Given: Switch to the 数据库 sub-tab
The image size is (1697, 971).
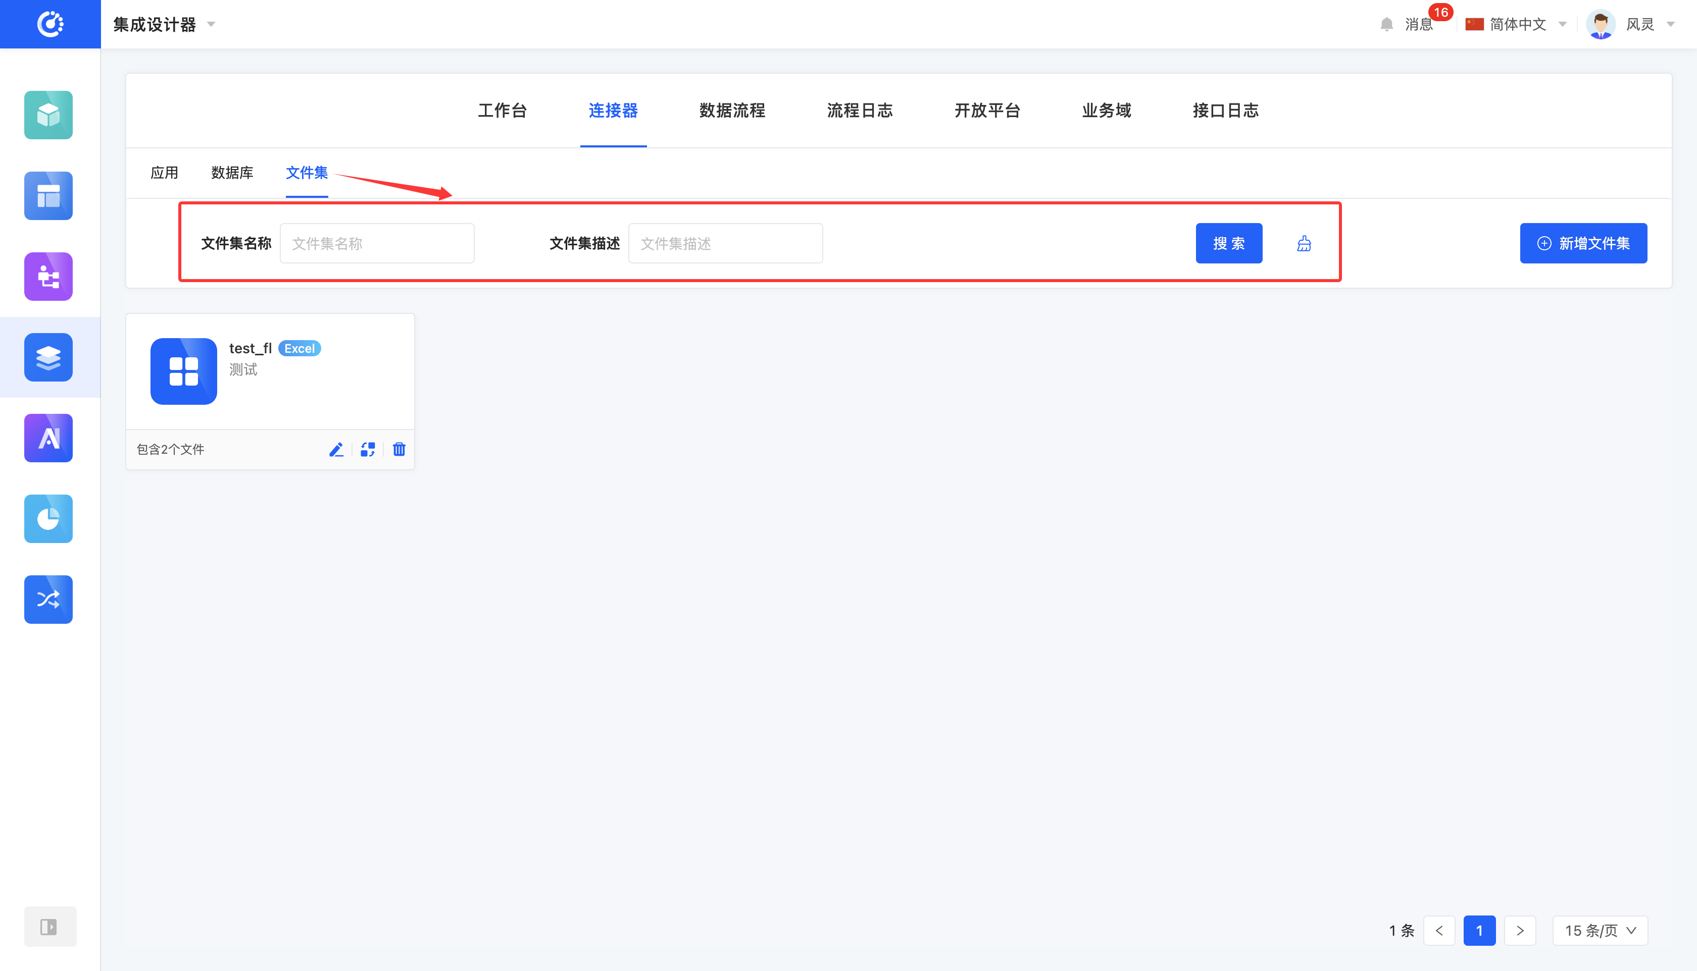Looking at the screenshot, I should pyautogui.click(x=232, y=173).
